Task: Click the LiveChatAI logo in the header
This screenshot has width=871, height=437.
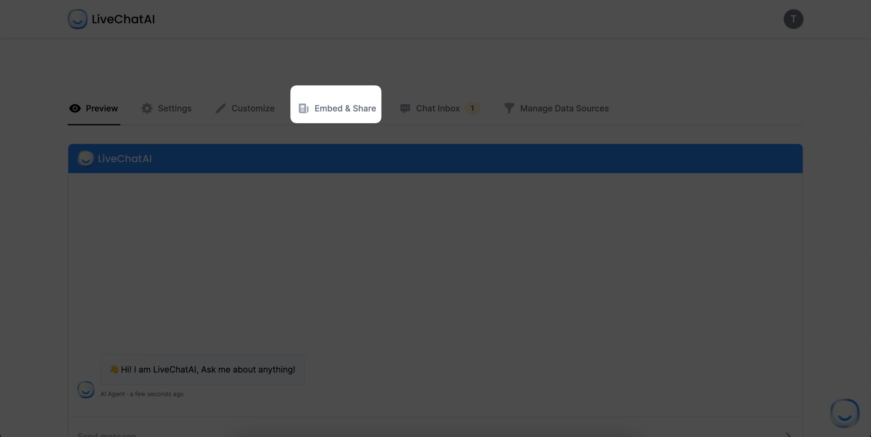Action: coord(111,19)
